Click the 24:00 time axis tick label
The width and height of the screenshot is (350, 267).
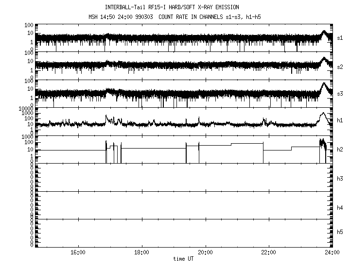click(x=332, y=252)
